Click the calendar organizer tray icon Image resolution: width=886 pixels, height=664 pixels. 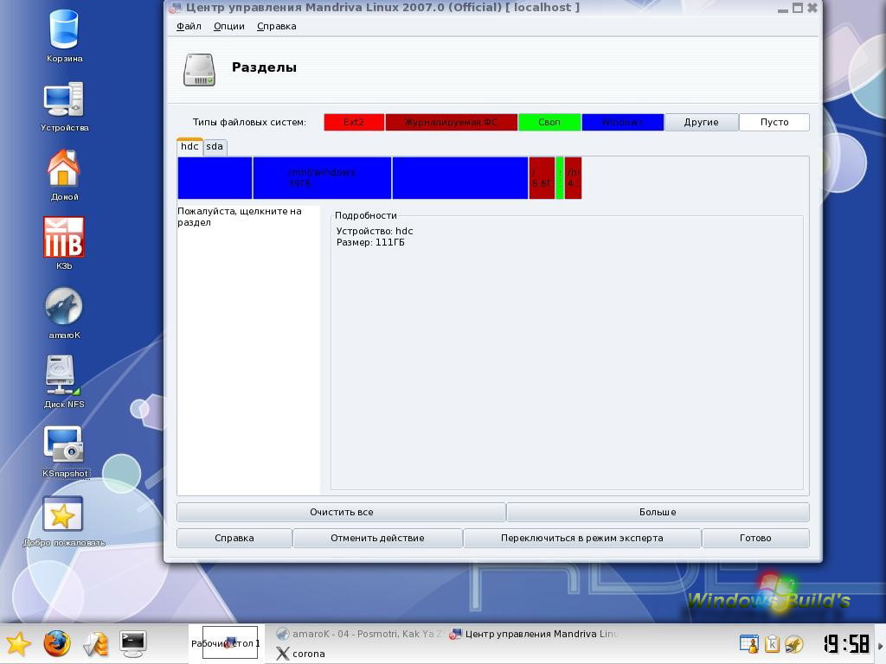click(749, 643)
